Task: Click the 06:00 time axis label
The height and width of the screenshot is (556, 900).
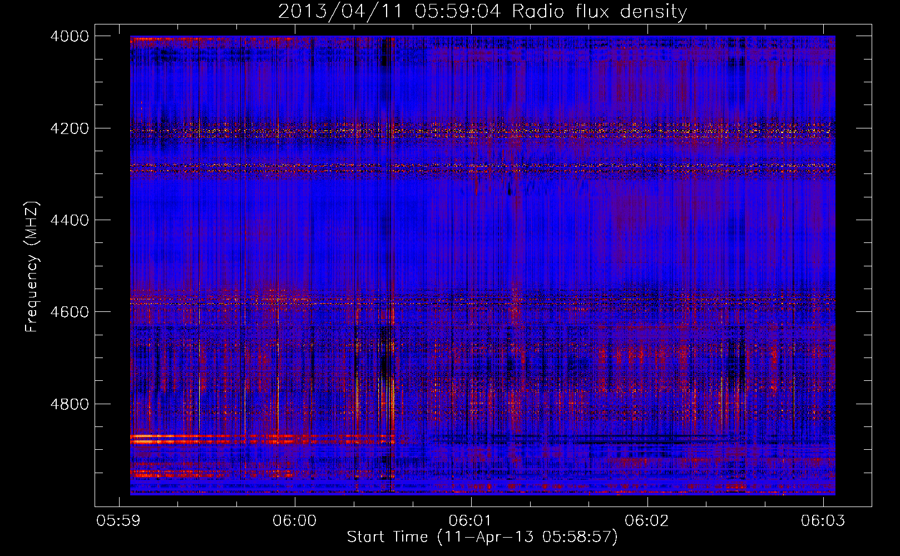Action: click(x=294, y=520)
